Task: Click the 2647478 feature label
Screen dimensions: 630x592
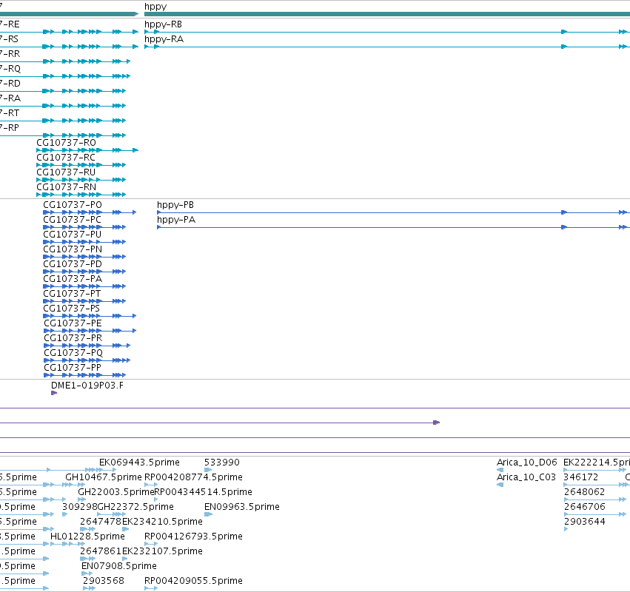Action: click(101, 522)
